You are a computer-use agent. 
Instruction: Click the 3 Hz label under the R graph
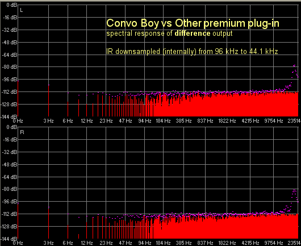tap(48, 243)
